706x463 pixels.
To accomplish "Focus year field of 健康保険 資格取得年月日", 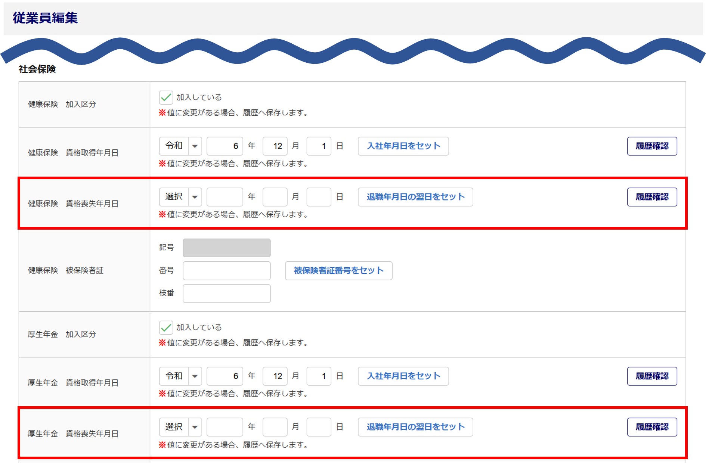I will click(x=225, y=146).
